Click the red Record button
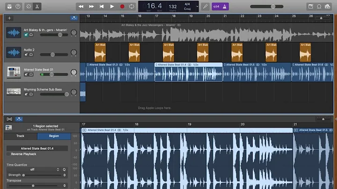The image size is (337, 189). click(122, 7)
